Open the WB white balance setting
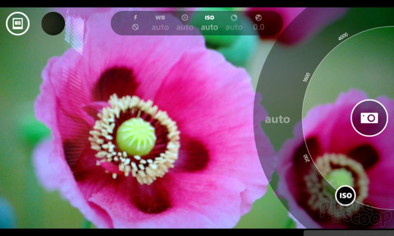This screenshot has height=236, width=394. (x=160, y=18)
